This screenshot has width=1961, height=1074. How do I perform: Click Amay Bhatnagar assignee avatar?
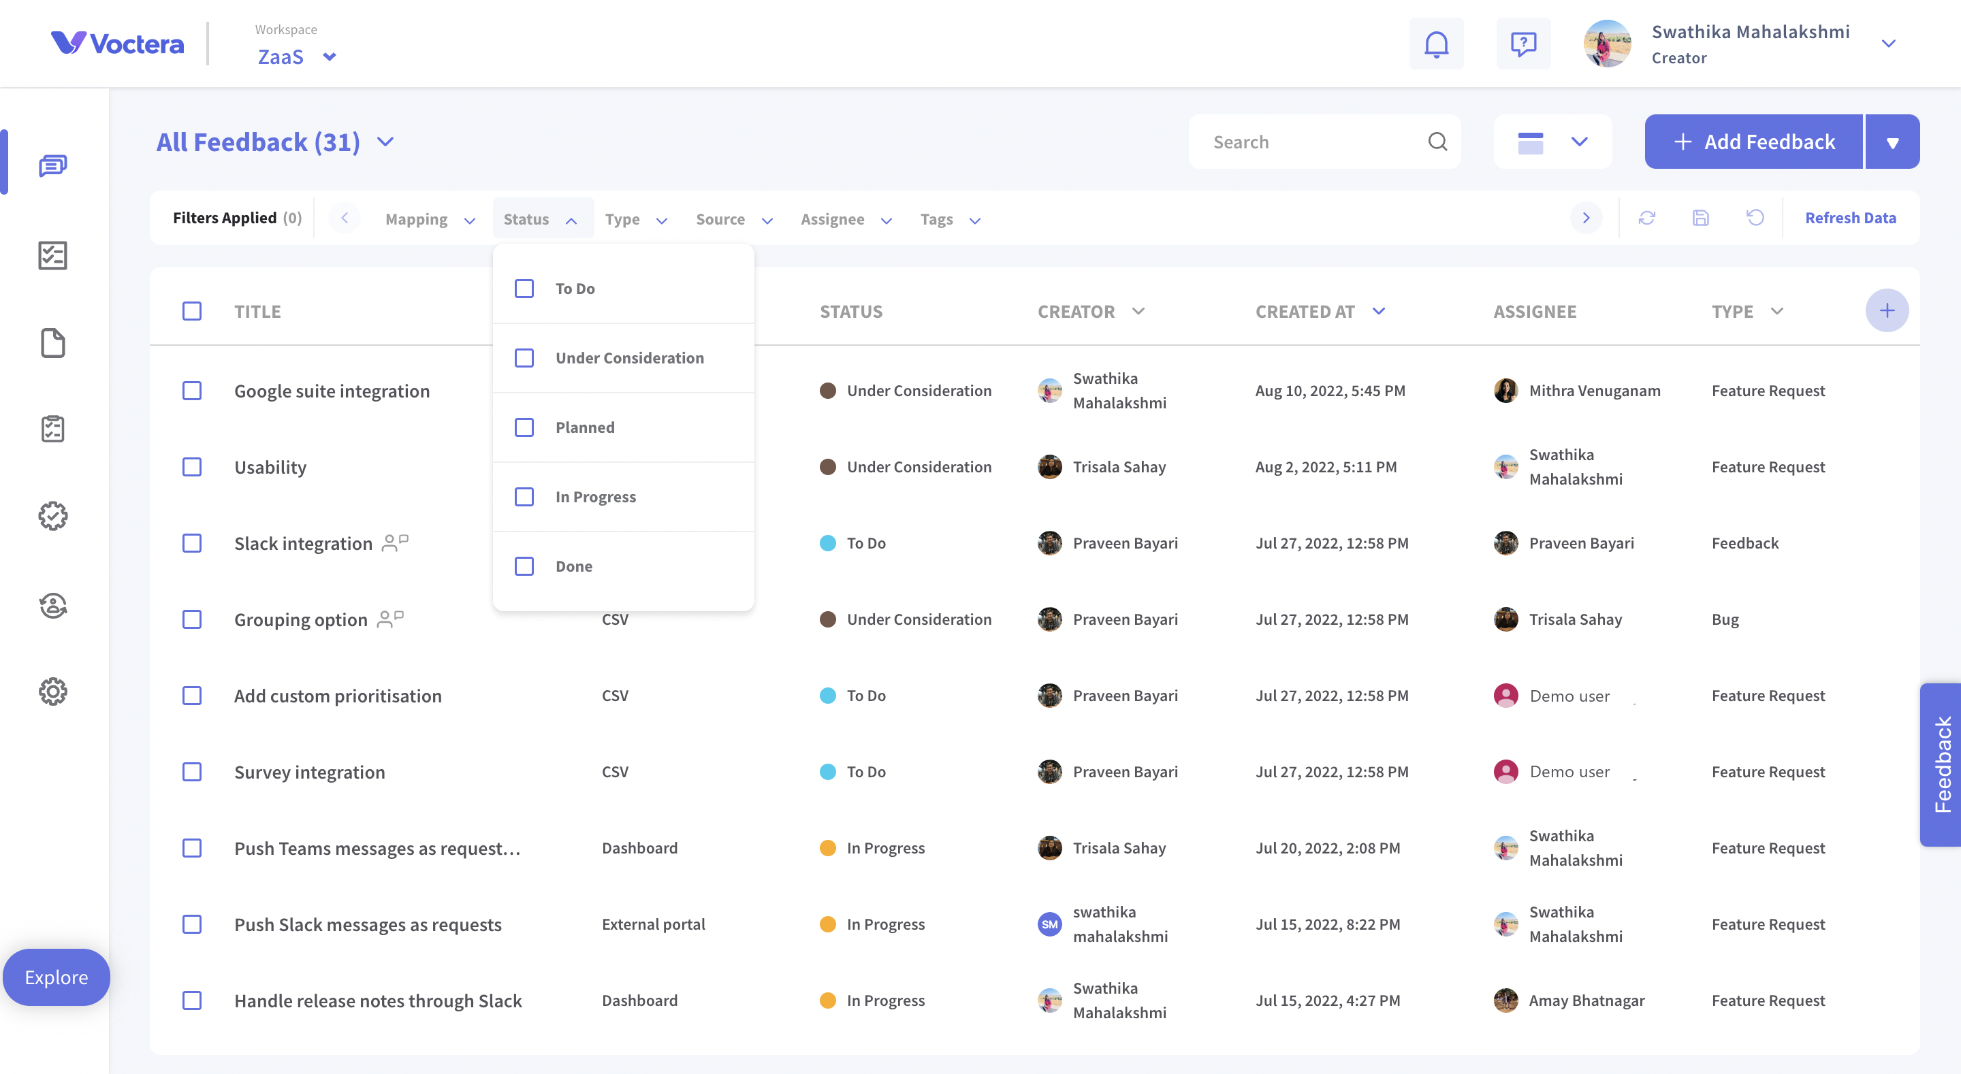[1505, 1000]
